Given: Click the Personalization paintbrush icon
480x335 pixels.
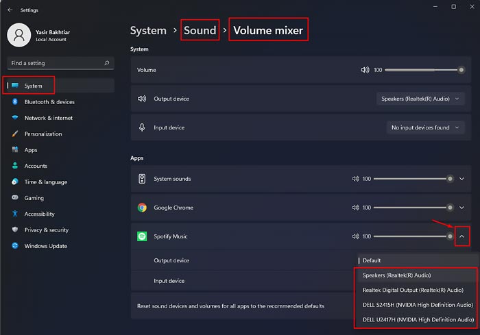Looking at the screenshot, I should click(x=15, y=134).
